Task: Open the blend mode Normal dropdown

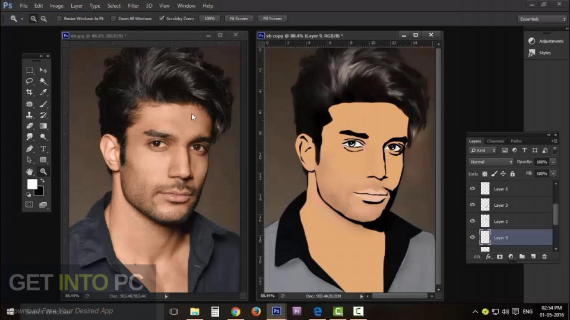Action: (490, 162)
